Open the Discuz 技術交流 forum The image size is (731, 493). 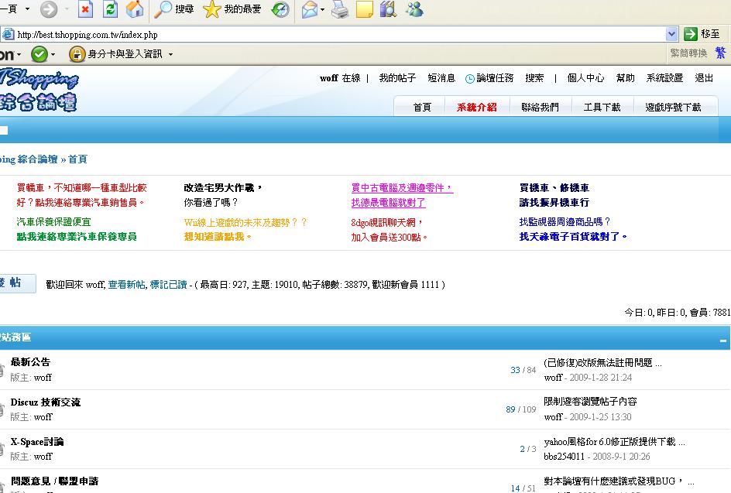tap(45, 402)
